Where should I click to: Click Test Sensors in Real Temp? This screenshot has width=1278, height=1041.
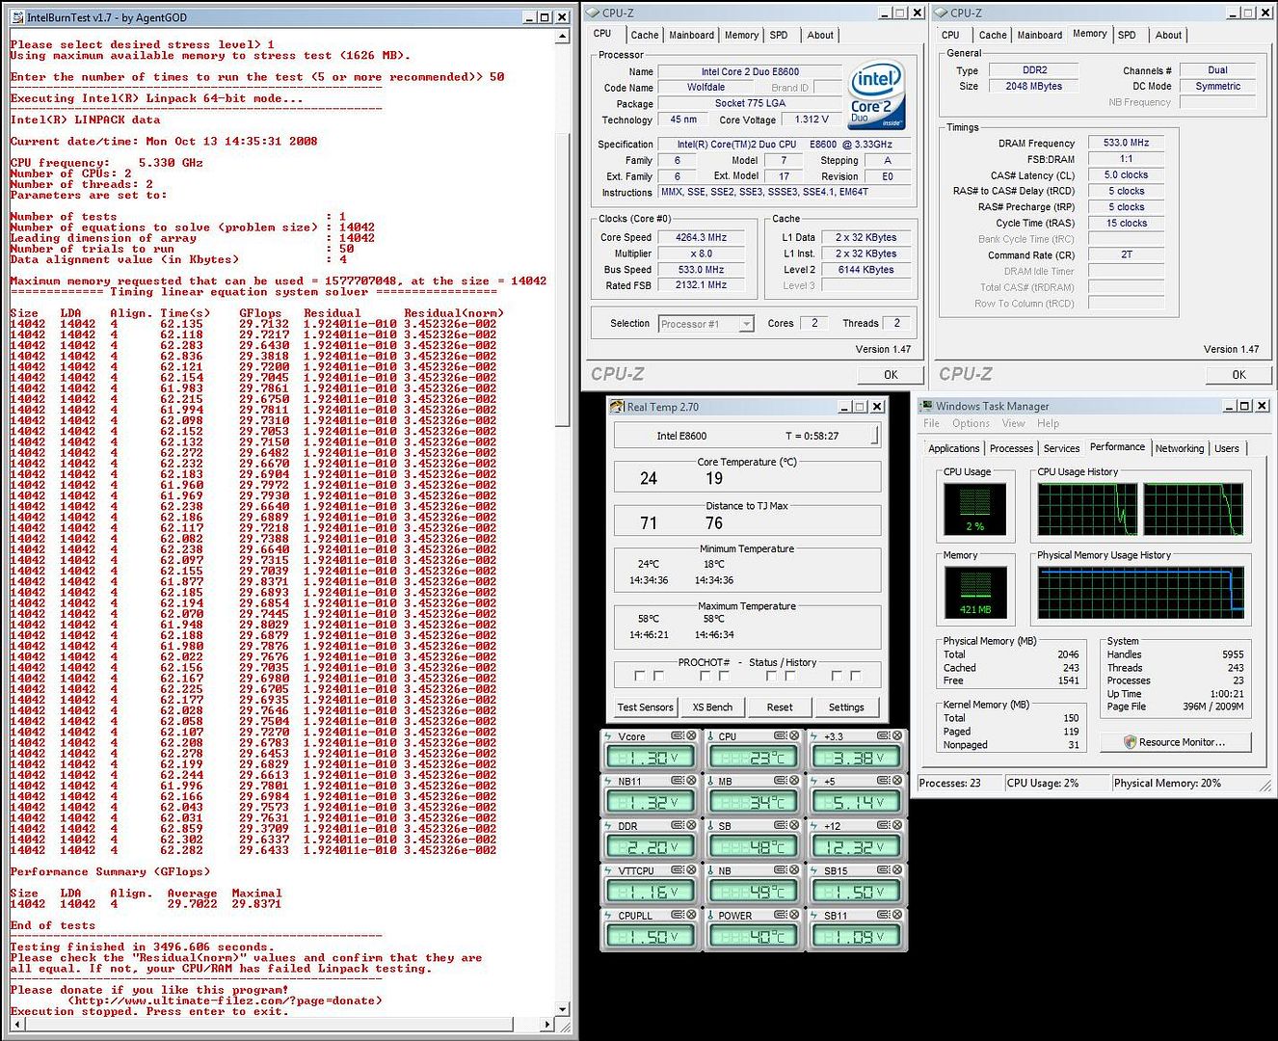pos(645,707)
